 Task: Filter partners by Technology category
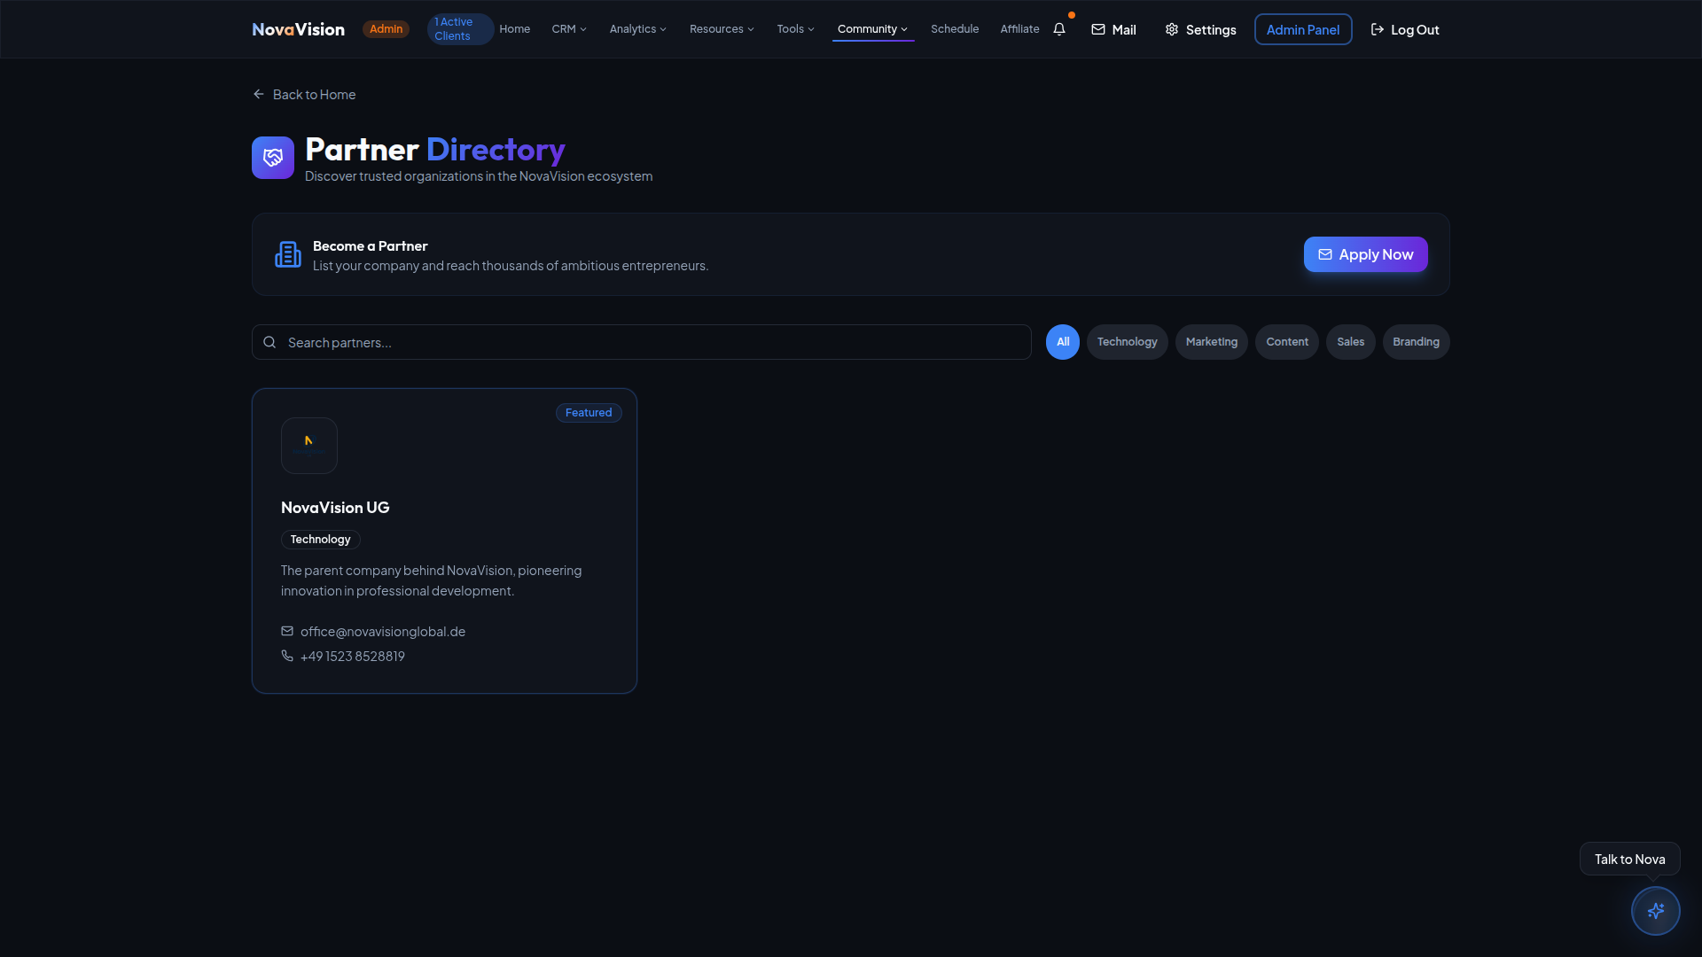point(1127,342)
